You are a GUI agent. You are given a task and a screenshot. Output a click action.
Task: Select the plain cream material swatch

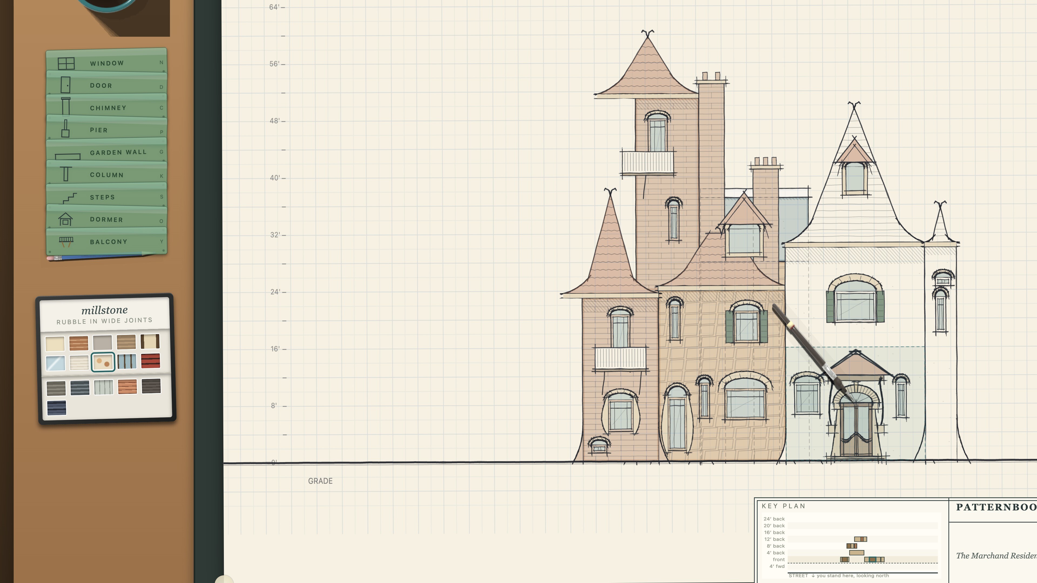55,344
